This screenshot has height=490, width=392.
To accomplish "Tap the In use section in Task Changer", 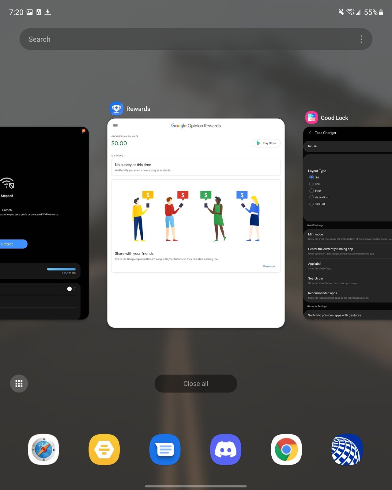I will [348, 146].
